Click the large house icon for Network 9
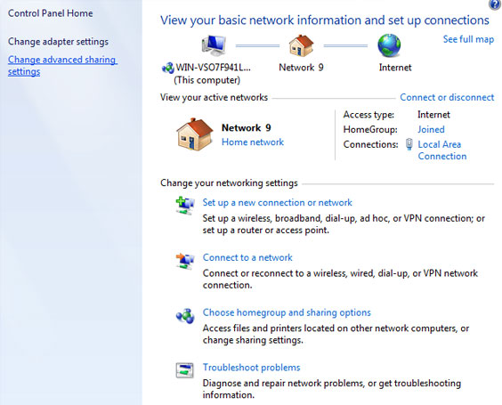This screenshot has height=405, width=502. (194, 134)
